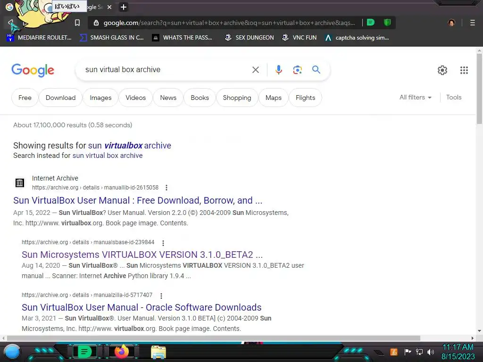Switch to Books results
This screenshot has height=362, width=483.
click(200, 98)
